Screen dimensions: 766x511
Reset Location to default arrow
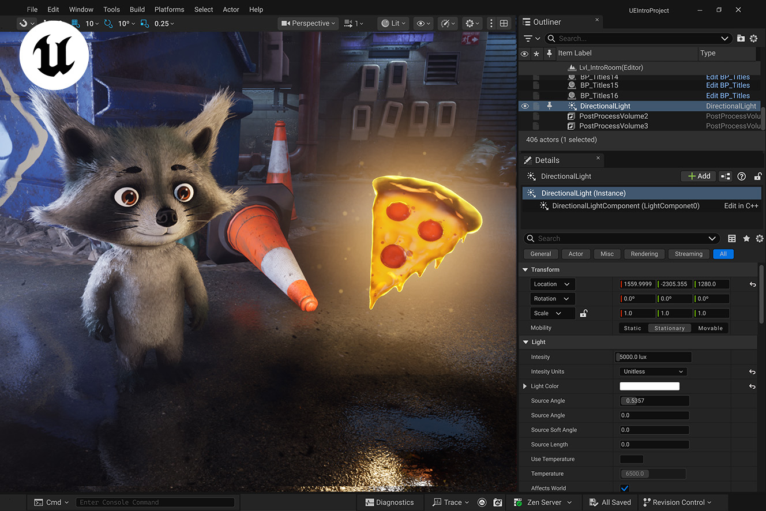[x=752, y=284]
